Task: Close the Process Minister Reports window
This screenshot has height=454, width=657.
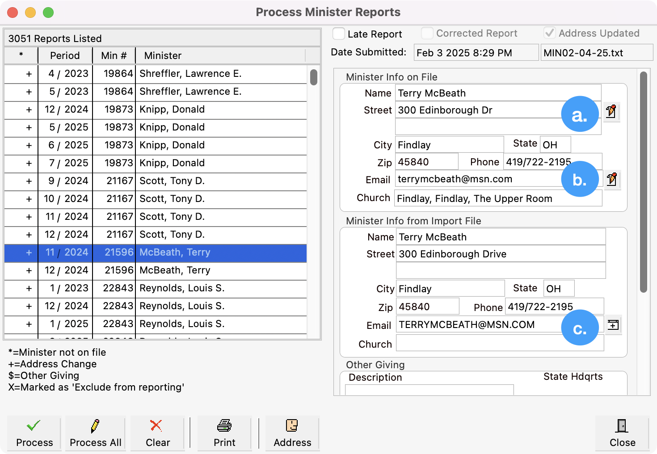Action: coord(622,433)
